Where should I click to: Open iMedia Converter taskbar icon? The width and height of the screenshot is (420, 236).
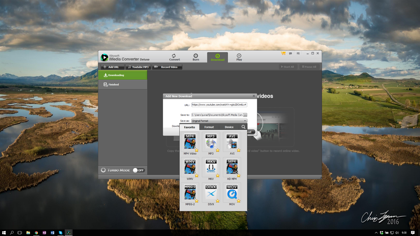point(69,233)
